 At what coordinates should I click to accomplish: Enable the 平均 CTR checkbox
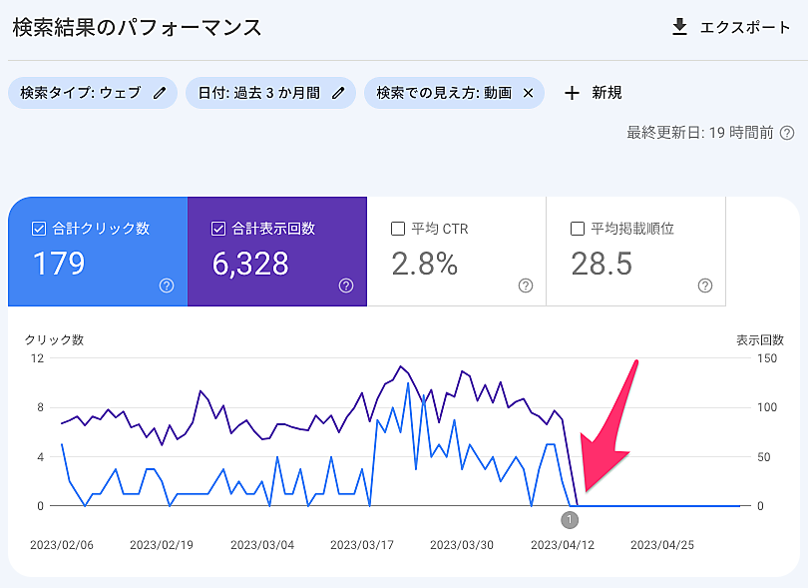(398, 229)
